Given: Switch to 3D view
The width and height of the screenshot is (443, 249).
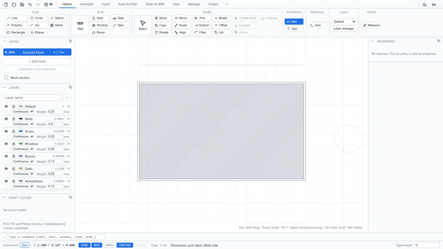Looking at the screenshot, I should point(48,4).
